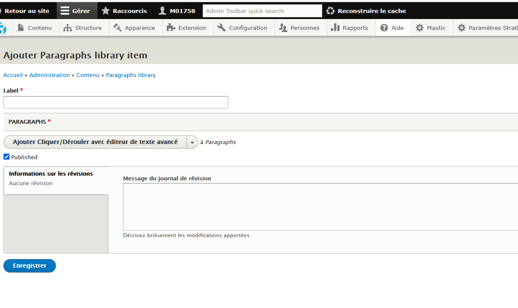Image resolution: width=518 pixels, height=308 pixels.
Task: Open the Mautic menu
Action: point(431,28)
